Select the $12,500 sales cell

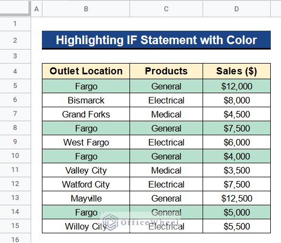[x=236, y=198]
